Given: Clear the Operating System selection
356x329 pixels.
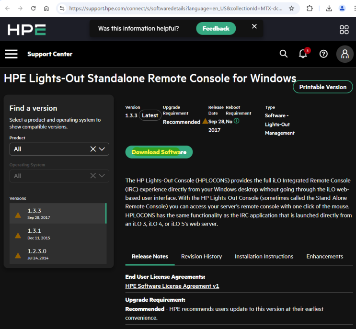Looking at the screenshot, I should click(x=93, y=176).
